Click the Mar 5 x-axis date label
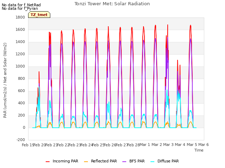 point(192,145)
